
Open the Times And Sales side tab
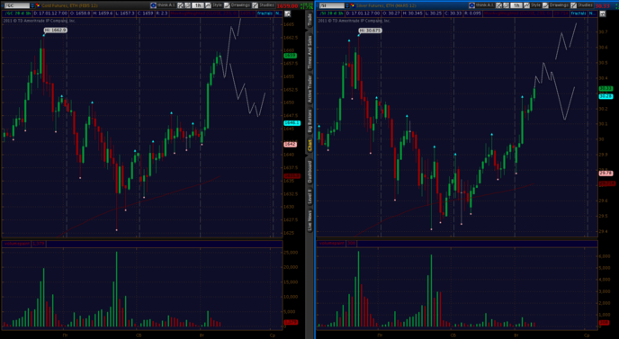click(309, 52)
